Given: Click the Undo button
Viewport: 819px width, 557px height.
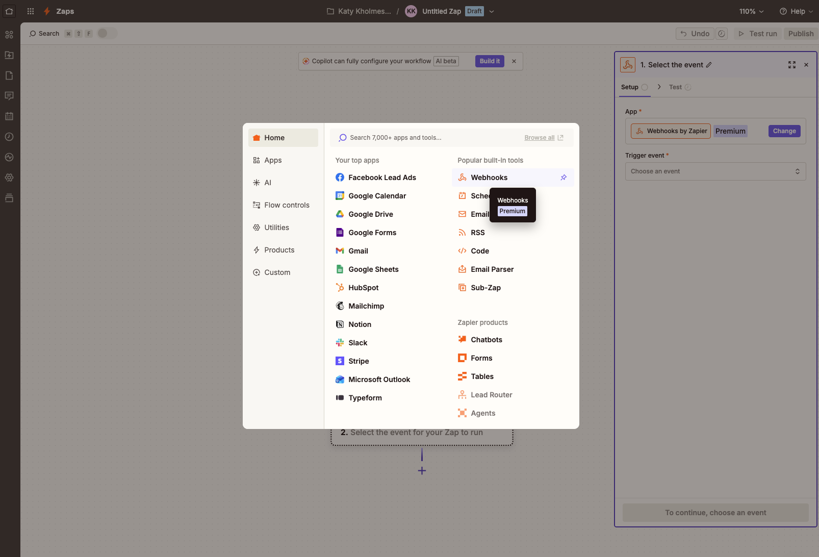Looking at the screenshot, I should 695,34.
